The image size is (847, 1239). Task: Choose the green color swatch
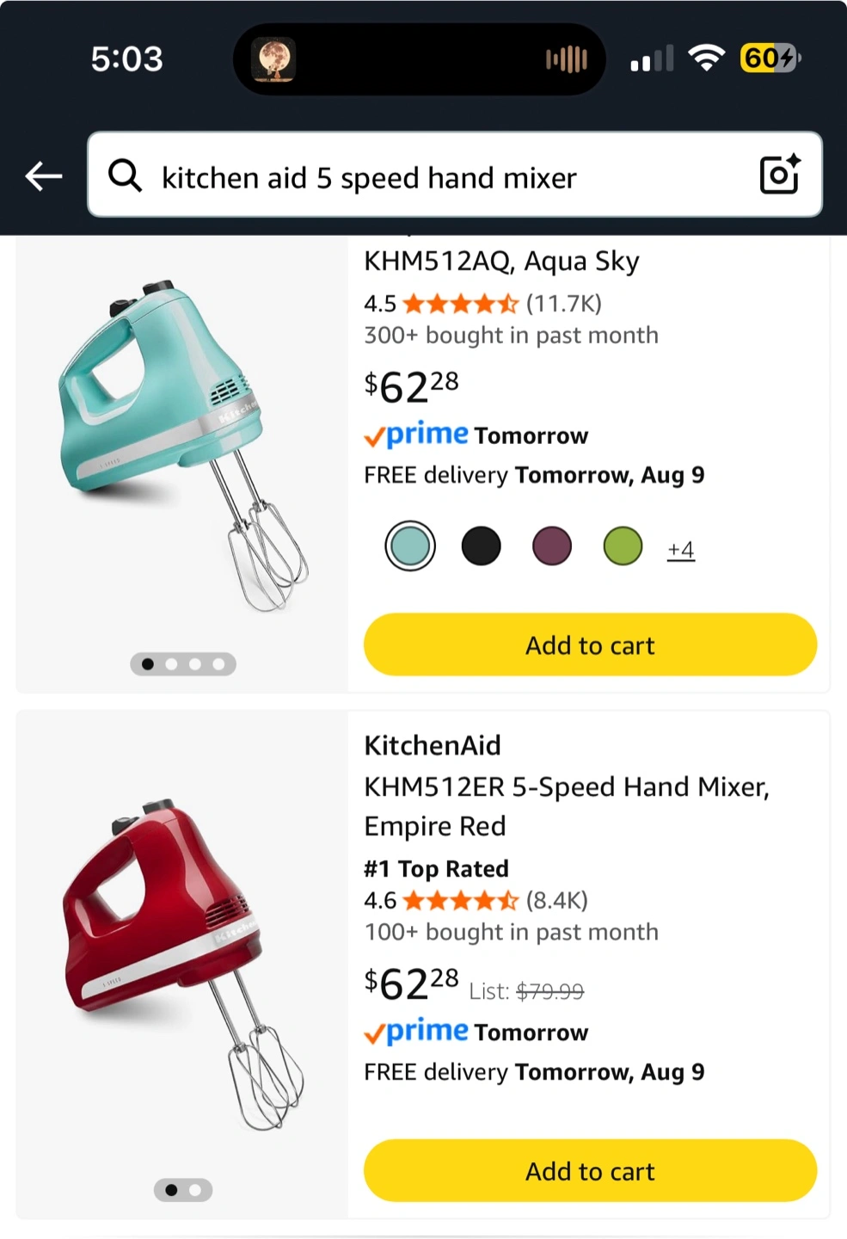tap(623, 546)
